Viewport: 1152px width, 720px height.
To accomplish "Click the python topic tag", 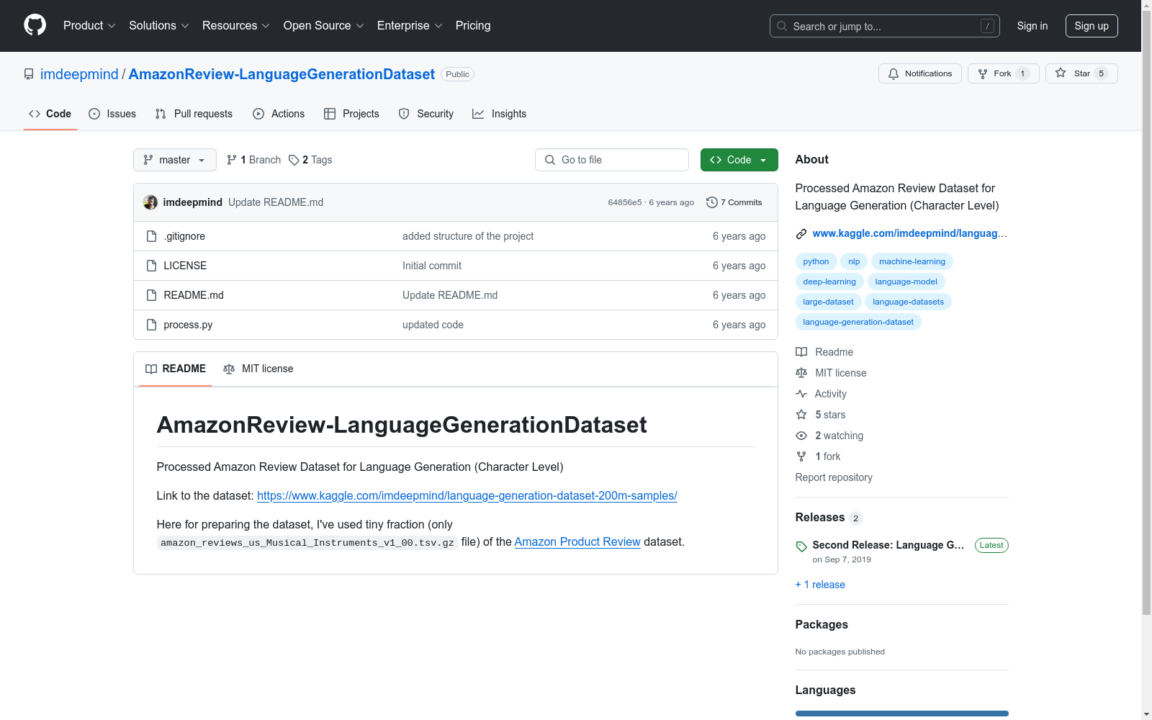I will (816, 261).
